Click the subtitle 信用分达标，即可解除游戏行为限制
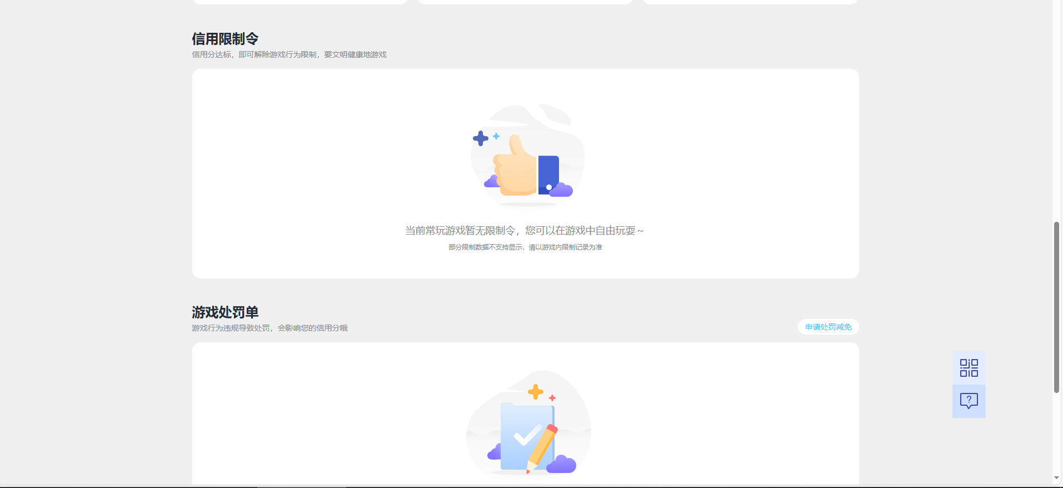1063x488 pixels. (x=254, y=54)
